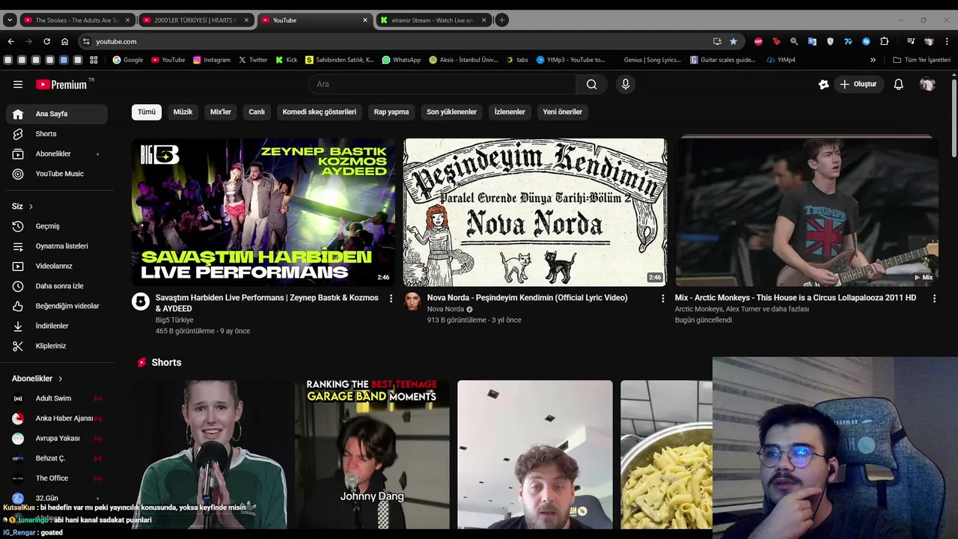Open Klipleriniz clips page
Image resolution: width=958 pixels, height=539 pixels.
(57, 346)
